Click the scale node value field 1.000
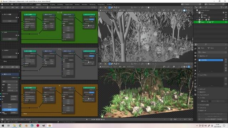Screen dimensions: 228x128 [x=10, y=39]
